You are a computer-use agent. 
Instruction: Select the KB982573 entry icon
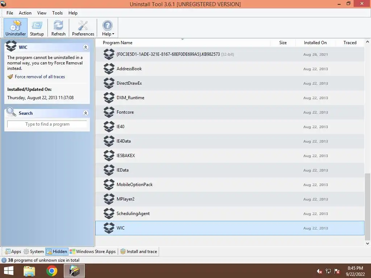109,54
